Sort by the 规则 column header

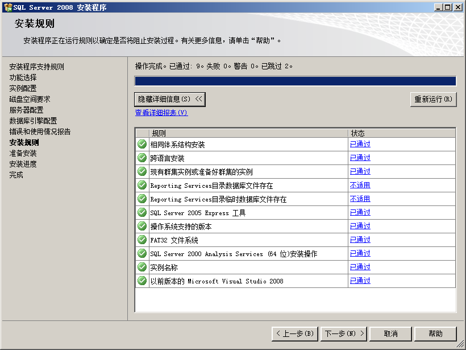coord(248,133)
